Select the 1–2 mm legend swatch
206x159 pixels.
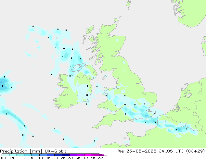(20, 155)
